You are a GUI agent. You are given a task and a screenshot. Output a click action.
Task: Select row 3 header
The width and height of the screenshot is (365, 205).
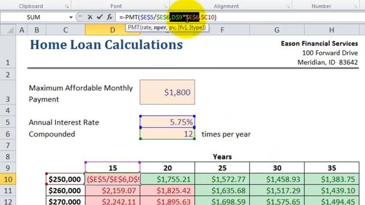tap(7, 92)
